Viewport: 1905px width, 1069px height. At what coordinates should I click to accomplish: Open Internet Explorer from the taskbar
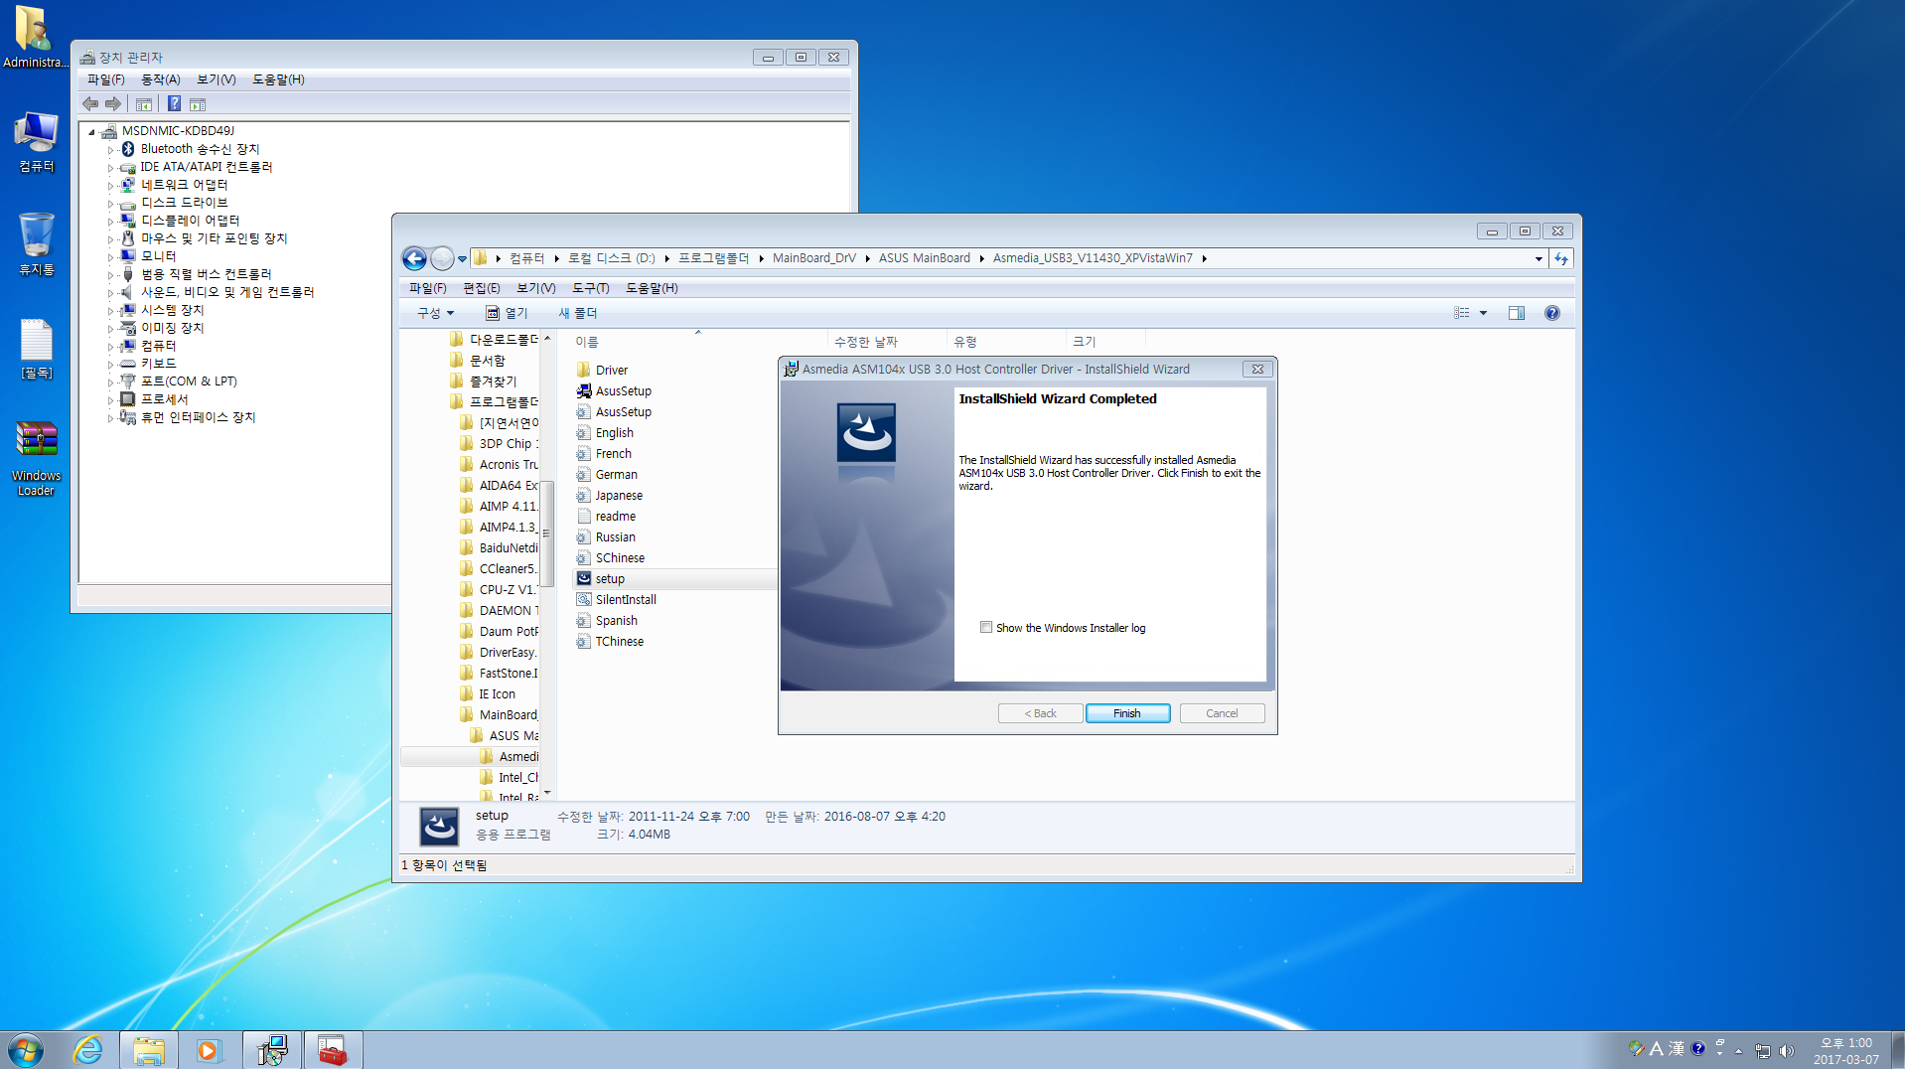87,1050
